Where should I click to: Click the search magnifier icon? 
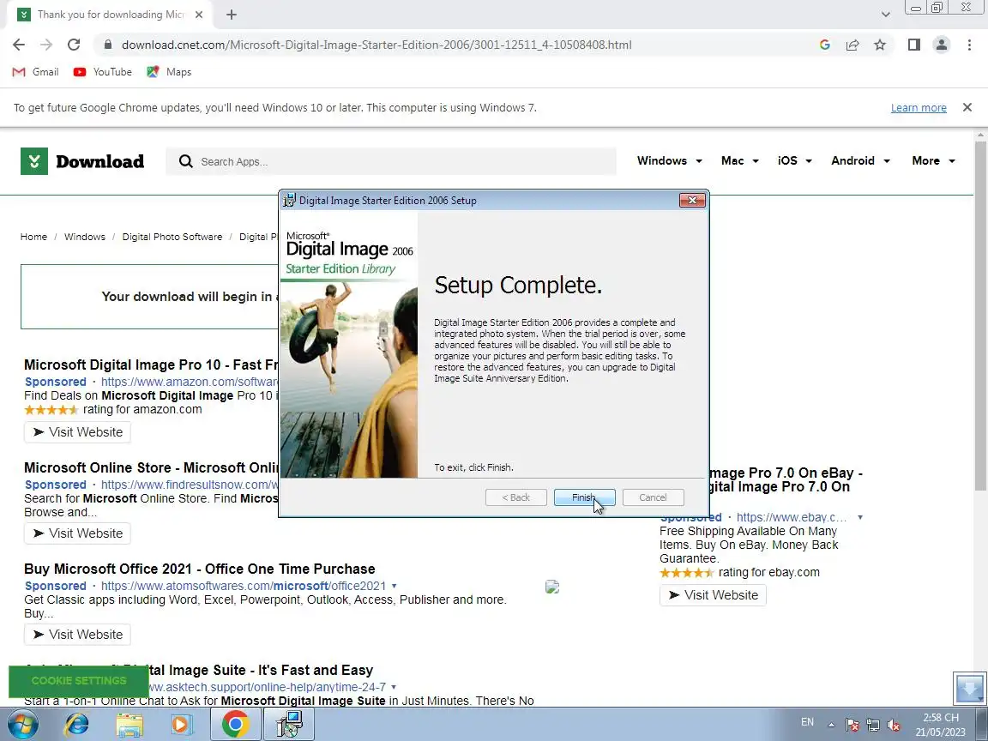(x=185, y=162)
